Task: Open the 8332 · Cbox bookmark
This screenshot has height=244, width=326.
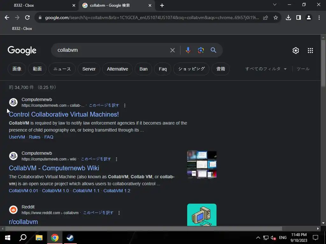Action: coord(22,29)
